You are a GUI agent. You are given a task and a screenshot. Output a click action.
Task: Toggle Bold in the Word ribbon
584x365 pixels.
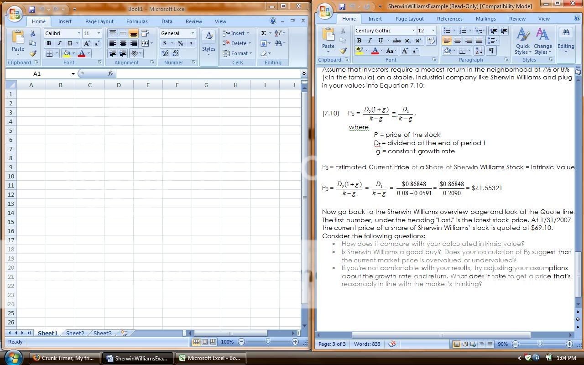pos(359,41)
